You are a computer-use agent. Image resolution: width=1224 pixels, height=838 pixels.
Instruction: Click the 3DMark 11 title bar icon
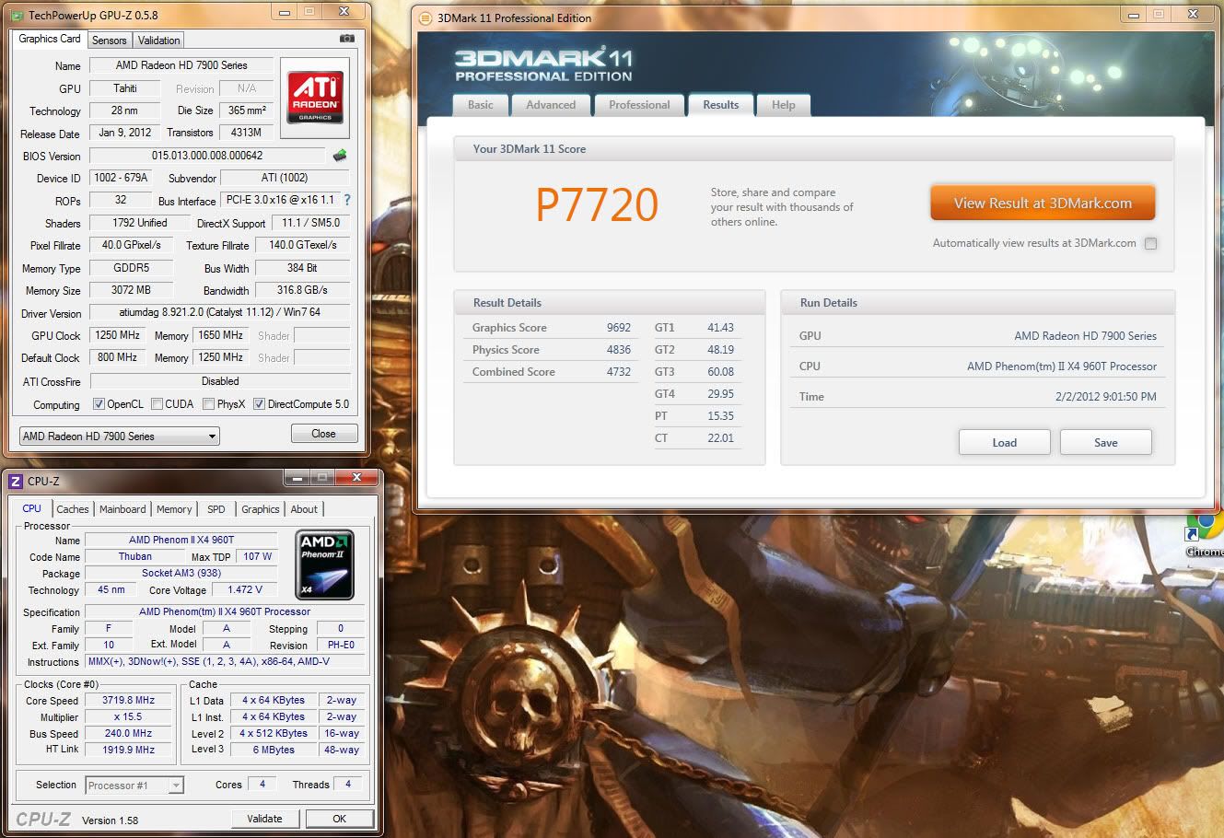(x=425, y=18)
